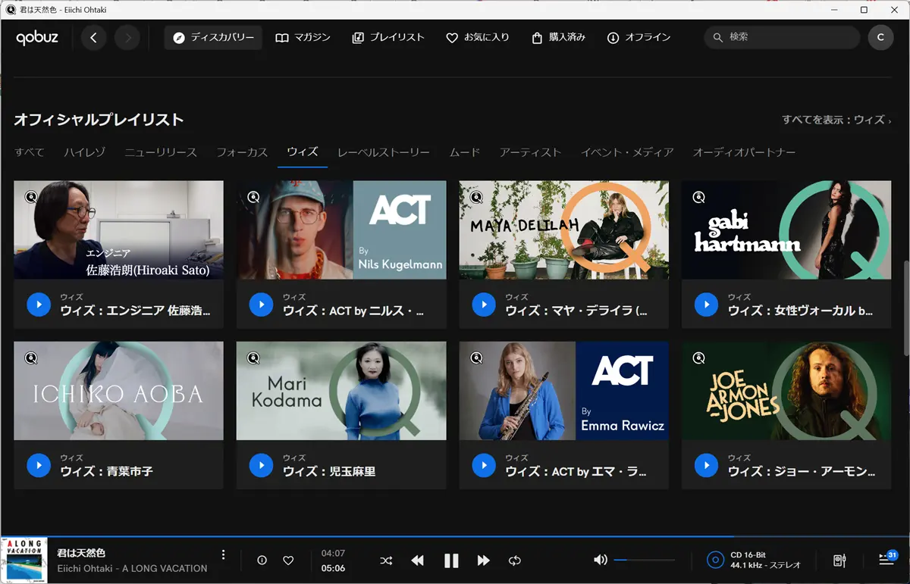The width and height of the screenshot is (910, 584).
Task: Select the ハイレゾ playlist tab
Action: [85, 152]
